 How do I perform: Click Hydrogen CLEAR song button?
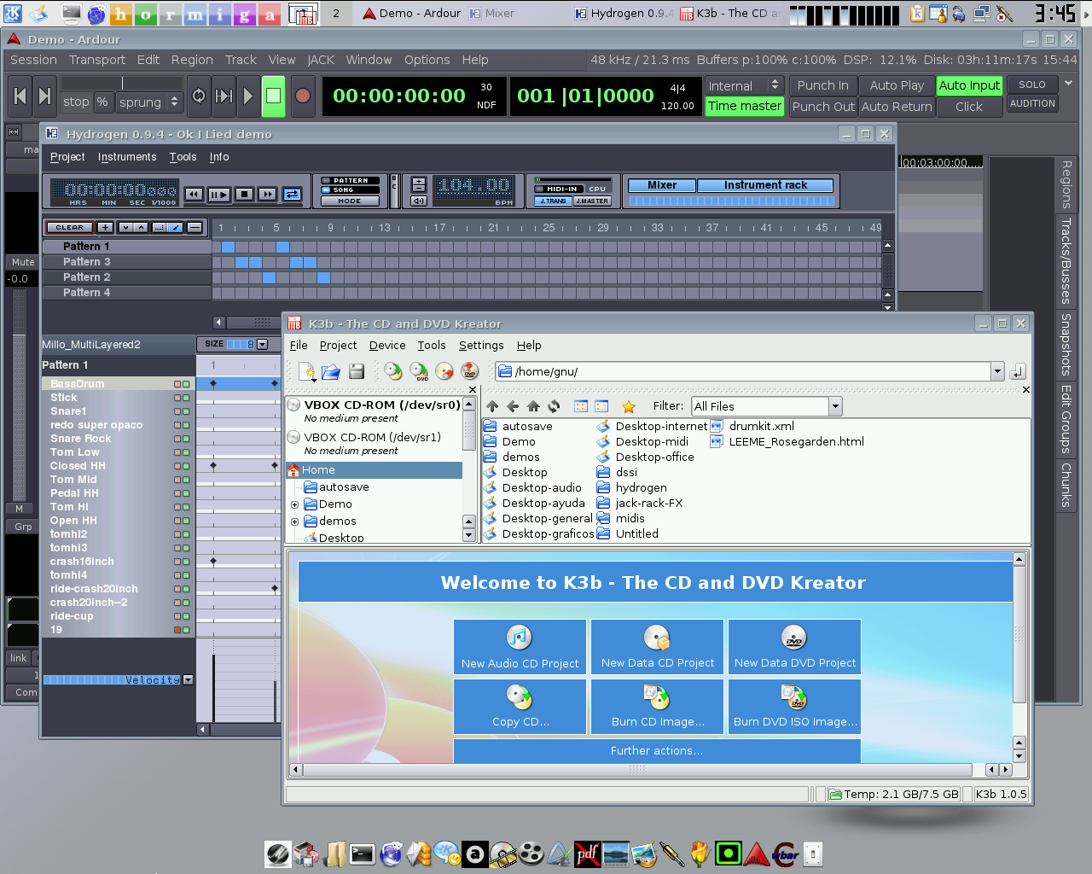click(x=70, y=227)
